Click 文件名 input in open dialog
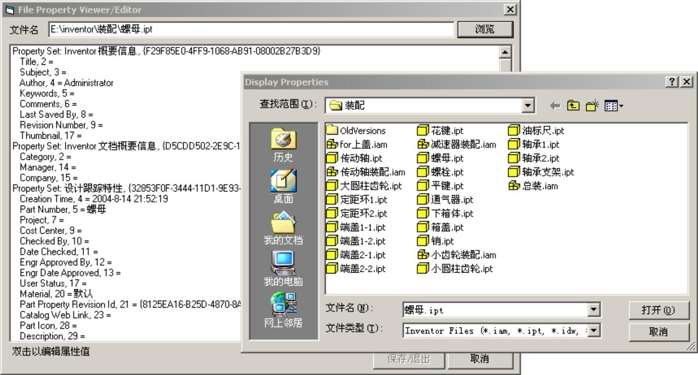 pos(495,309)
